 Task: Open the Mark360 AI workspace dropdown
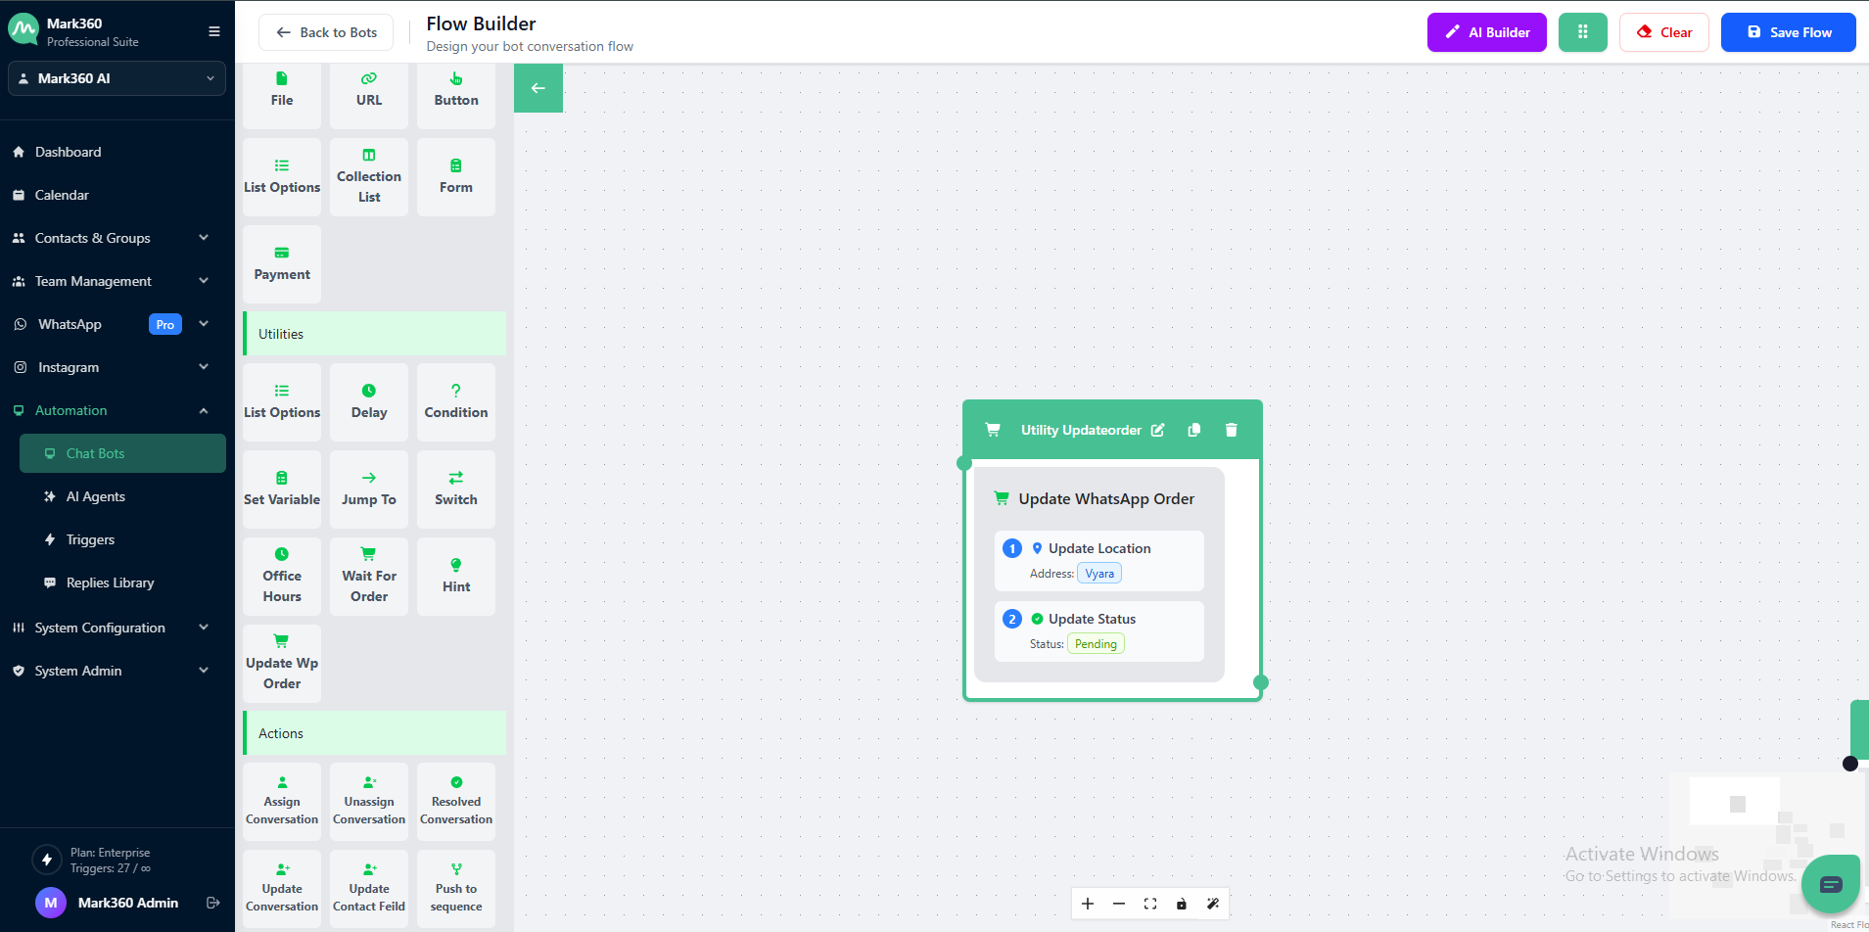(x=117, y=78)
